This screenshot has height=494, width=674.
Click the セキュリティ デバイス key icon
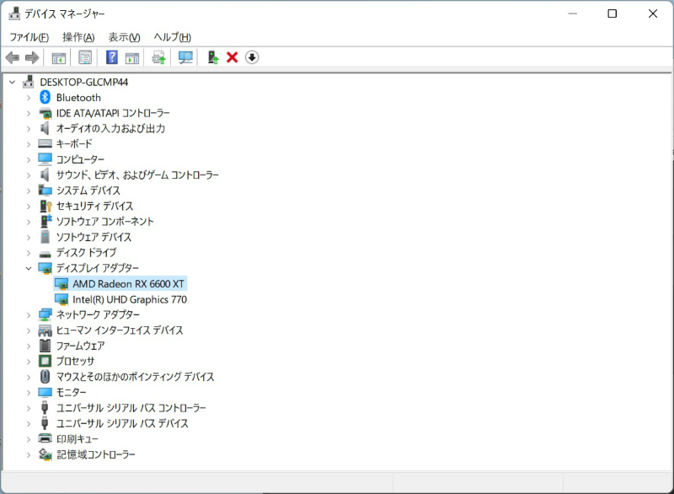[x=45, y=206]
